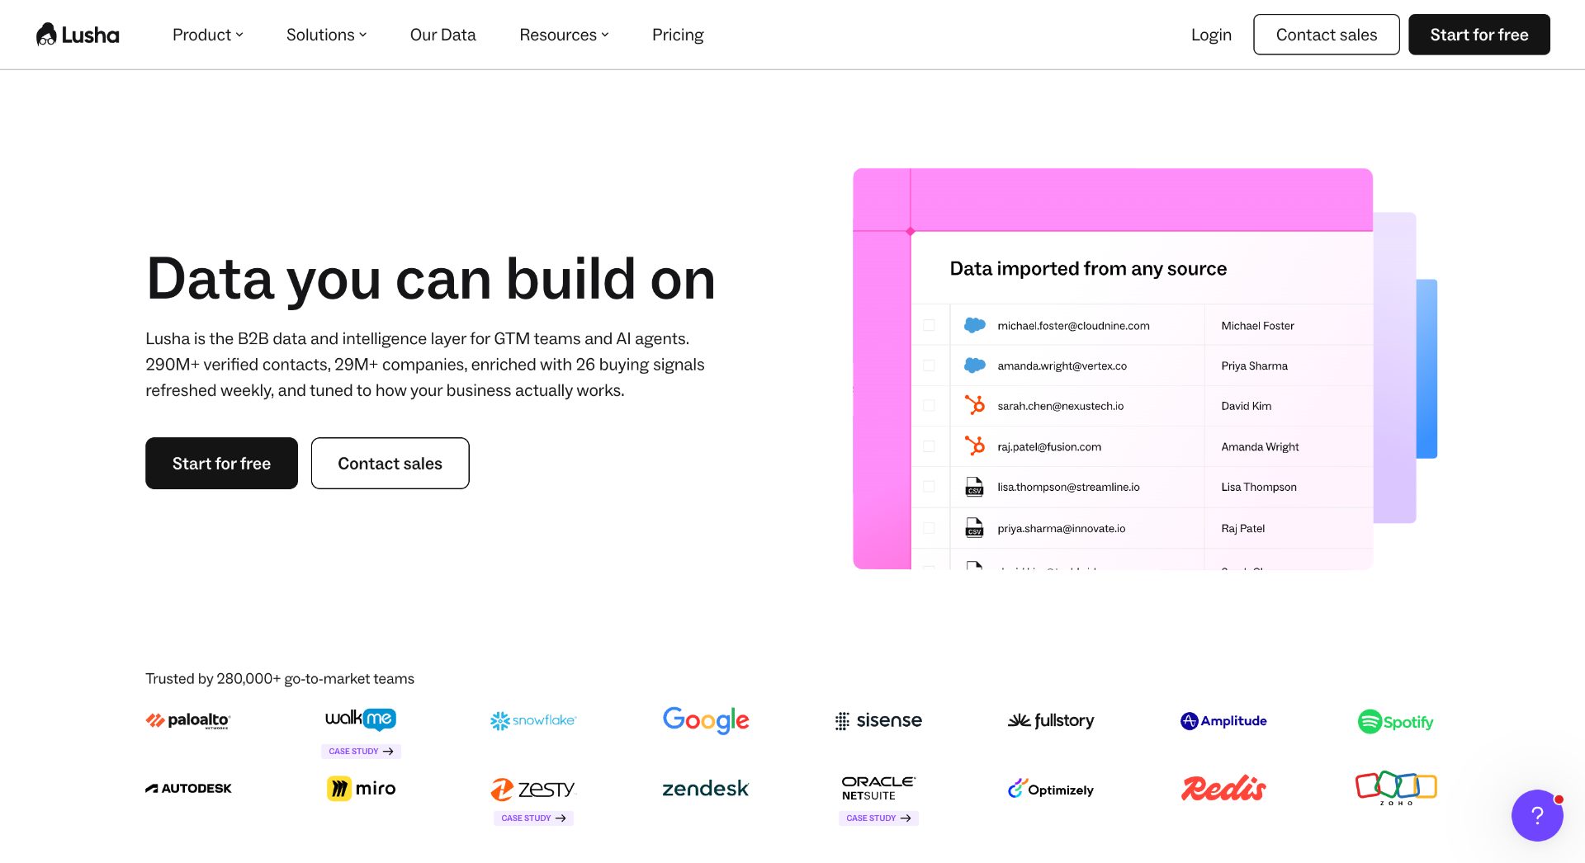Click the WalkMe logo
Viewport: 1585px width, 863px height.
pyautogui.click(x=361, y=719)
